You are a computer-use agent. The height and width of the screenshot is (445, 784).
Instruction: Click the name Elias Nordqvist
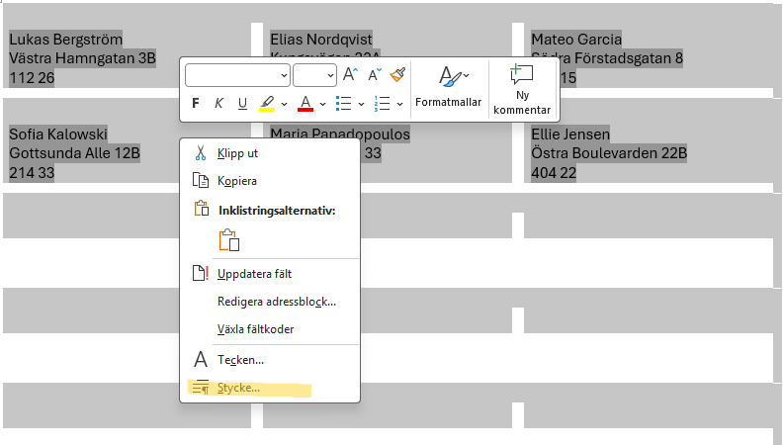321,39
